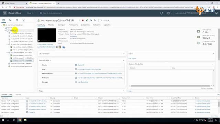This screenshot has height=124, width=220.
Task: Switch to the Configure tab
Action: coord(62,25)
